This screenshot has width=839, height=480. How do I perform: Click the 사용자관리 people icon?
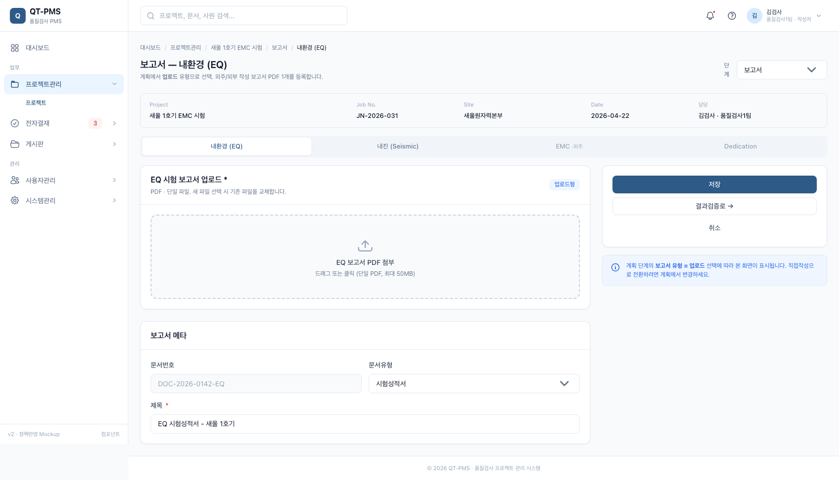click(15, 180)
